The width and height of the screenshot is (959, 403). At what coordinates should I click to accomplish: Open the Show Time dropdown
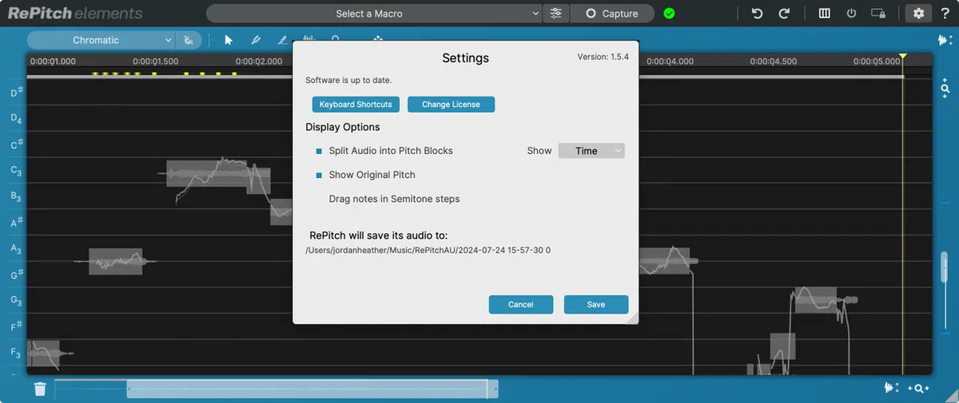(591, 151)
